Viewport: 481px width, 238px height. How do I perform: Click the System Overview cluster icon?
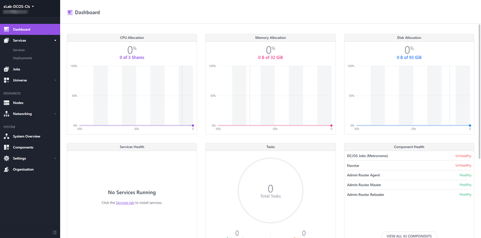6,137
